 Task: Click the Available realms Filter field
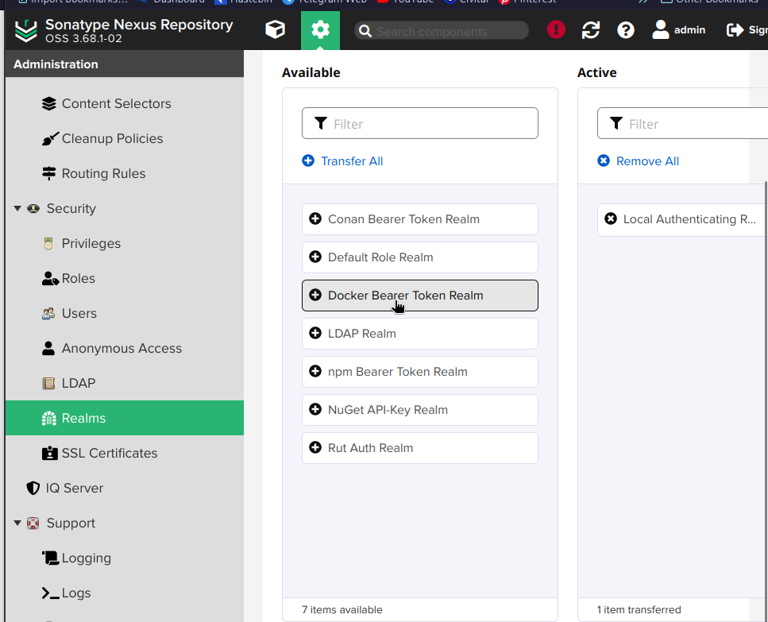[x=429, y=124]
